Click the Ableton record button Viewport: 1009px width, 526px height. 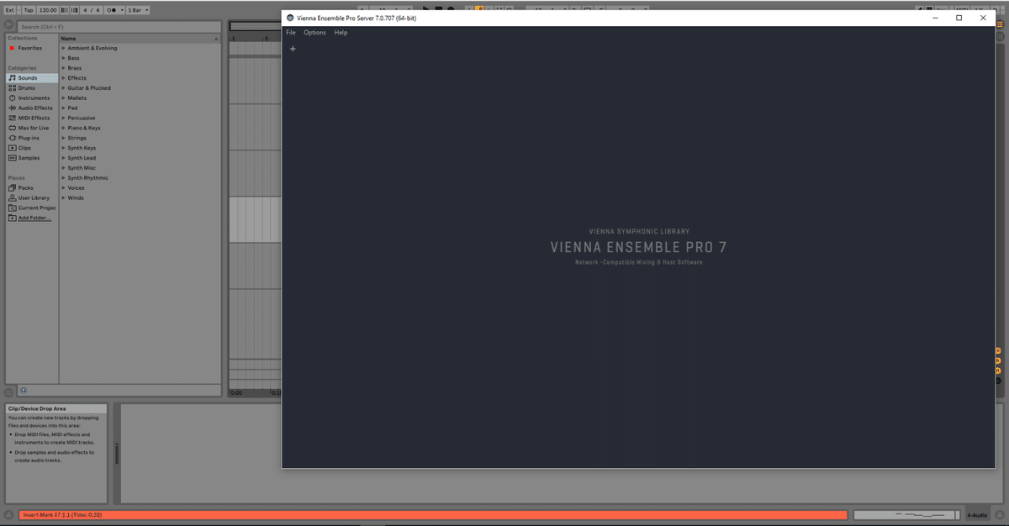(x=451, y=9)
